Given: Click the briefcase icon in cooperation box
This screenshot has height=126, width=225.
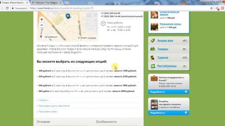Looking at the screenshot, I should (x=154, y=78).
